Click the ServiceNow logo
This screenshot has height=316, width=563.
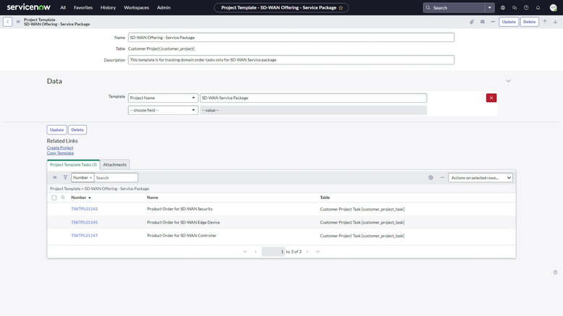(x=29, y=7)
